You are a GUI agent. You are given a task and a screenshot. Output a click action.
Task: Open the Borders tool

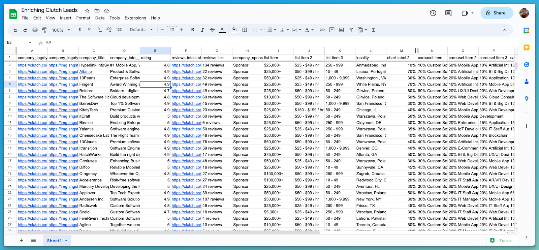245,30
